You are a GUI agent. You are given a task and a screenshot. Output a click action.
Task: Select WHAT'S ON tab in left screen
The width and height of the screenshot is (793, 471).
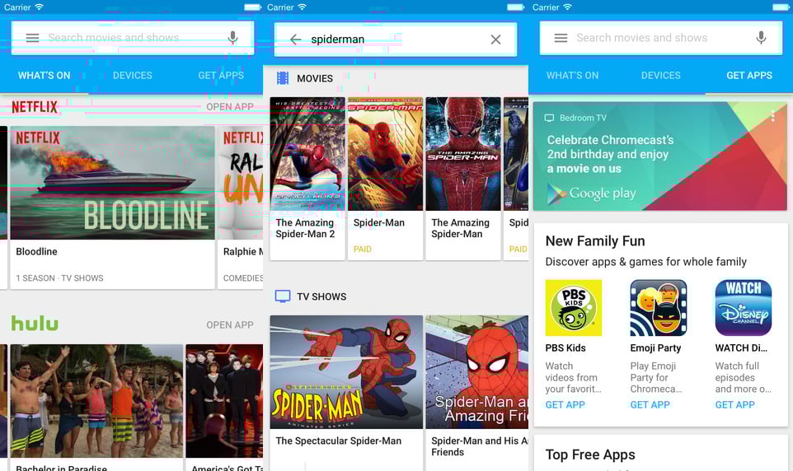(44, 75)
